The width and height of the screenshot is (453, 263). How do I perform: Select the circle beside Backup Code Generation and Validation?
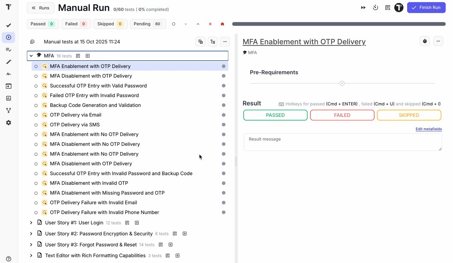[36, 106]
